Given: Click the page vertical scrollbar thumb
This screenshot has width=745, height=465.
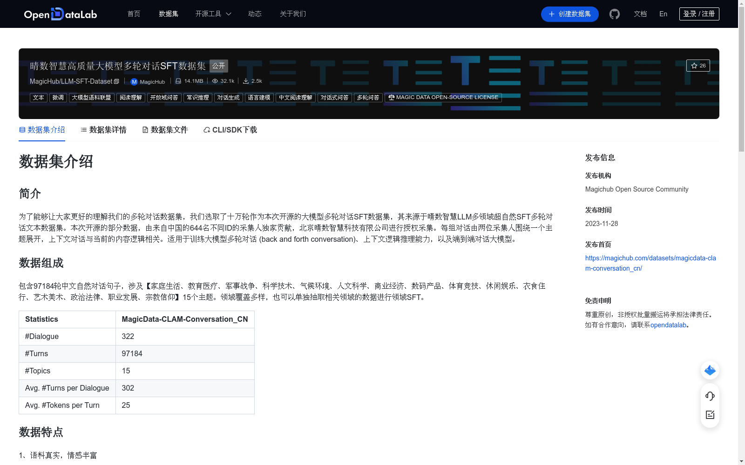Looking at the screenshot, I should click(x=741, y=79).
